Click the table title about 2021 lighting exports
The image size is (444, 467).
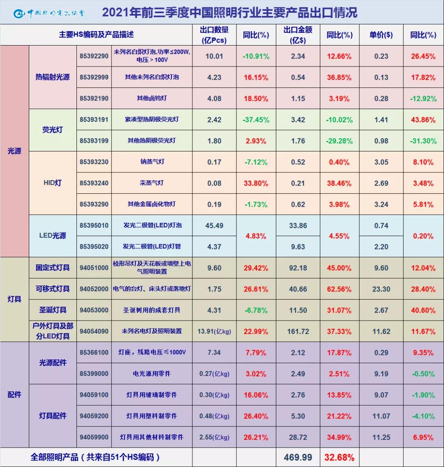(229, 13)
